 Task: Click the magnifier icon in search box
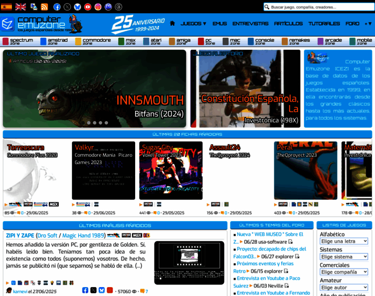(x=267, y=7)
